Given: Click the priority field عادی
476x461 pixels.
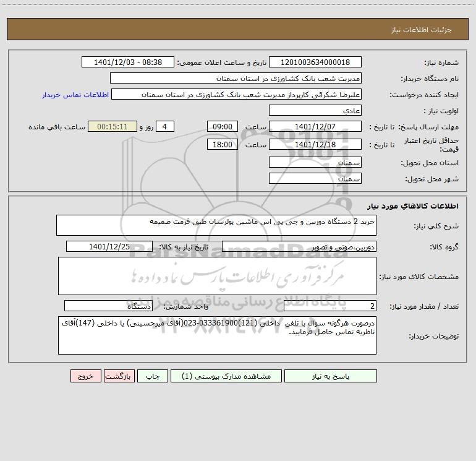Looking at the screenshot, I should [x=315, y=110].
